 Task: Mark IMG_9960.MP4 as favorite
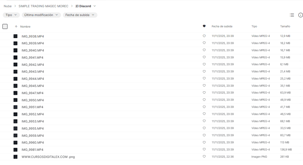[x=204, y=142]
